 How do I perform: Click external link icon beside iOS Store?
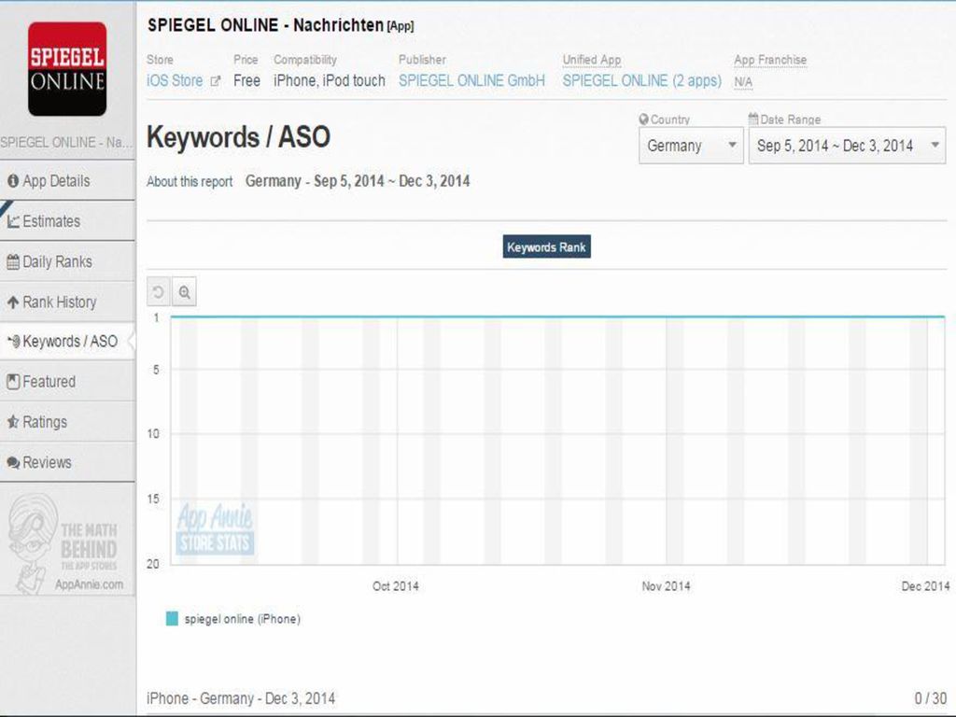(x=216, y=80)
